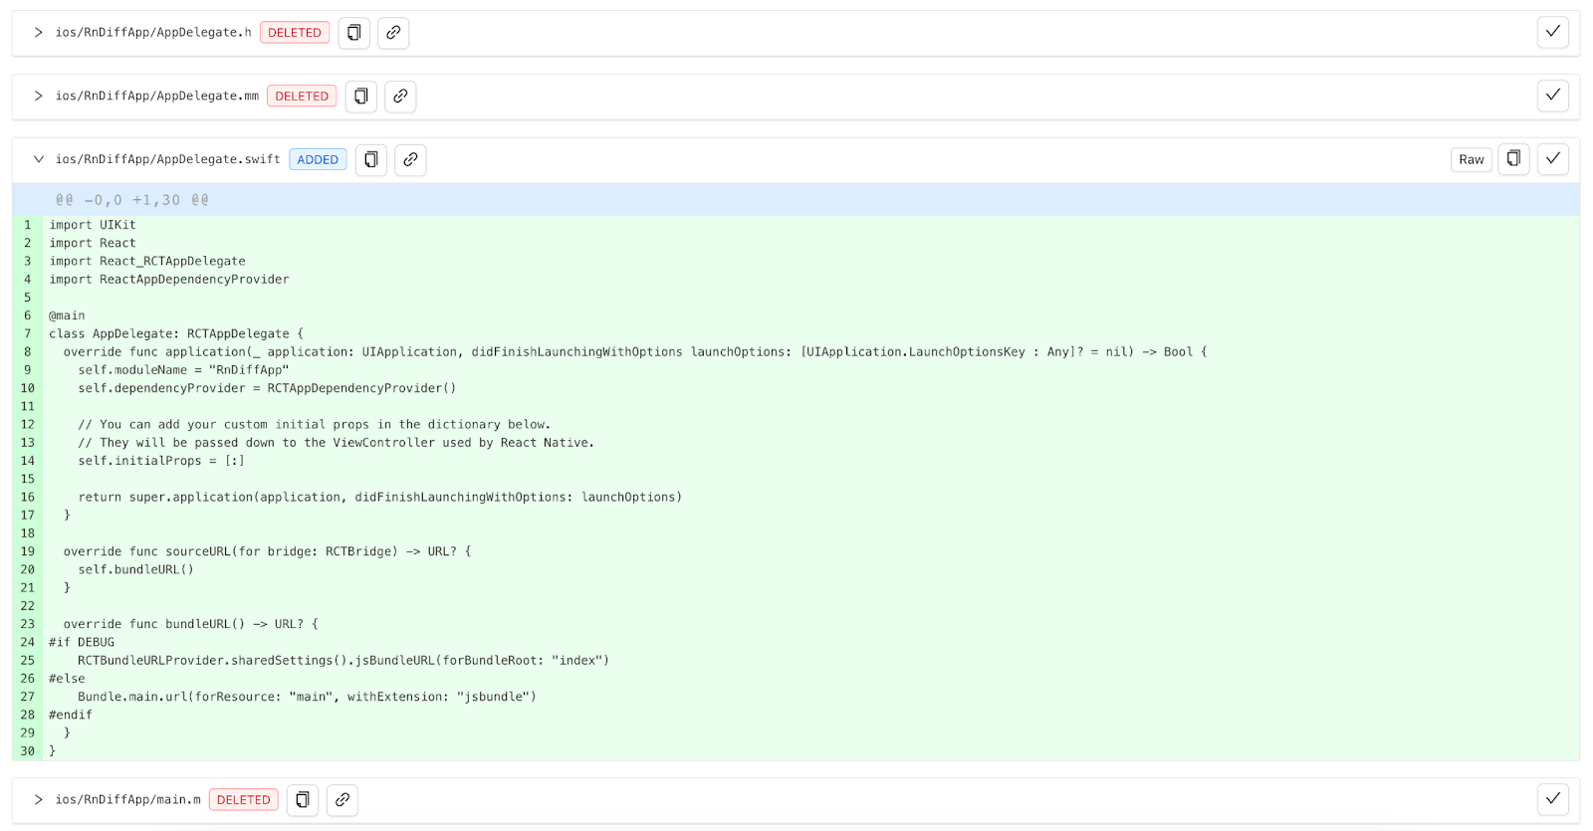Collapse the AppDelegate.swift diff

pyautogui.click(x=38, y=159)
